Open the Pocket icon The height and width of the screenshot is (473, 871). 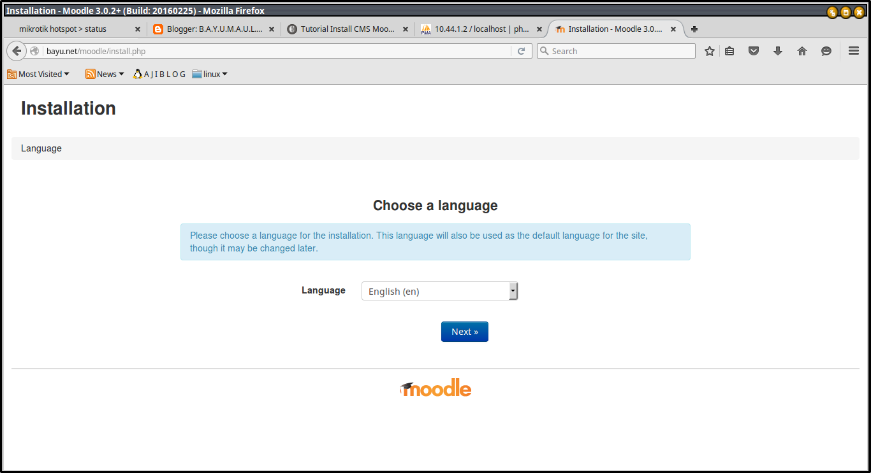click(754, 51)
